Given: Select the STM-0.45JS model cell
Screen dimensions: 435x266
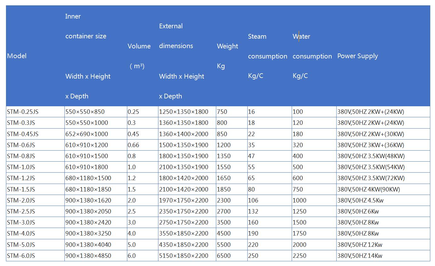Looking at the screenshot, I should 23,134.
